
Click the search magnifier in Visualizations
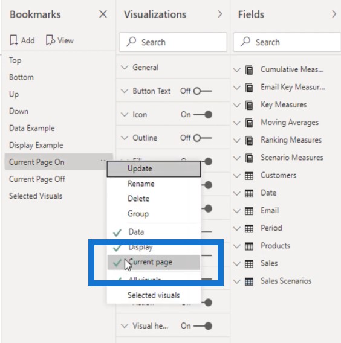pyautogui.click(x=131, y=42)
